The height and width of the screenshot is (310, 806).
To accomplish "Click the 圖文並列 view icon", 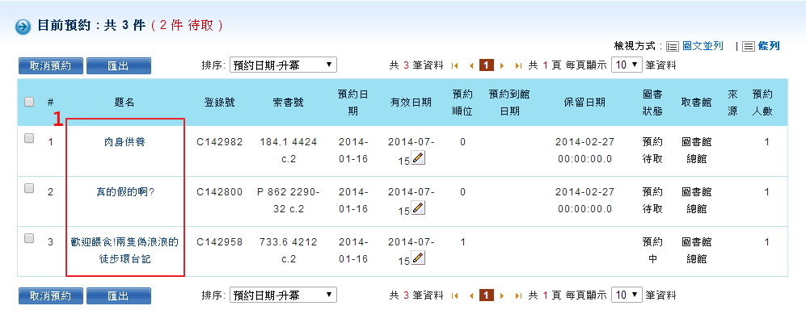I will click(x=672, y=47).
